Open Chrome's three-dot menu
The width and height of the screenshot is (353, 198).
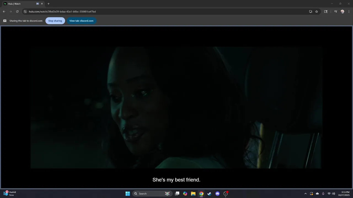click(x=349, y=12)
